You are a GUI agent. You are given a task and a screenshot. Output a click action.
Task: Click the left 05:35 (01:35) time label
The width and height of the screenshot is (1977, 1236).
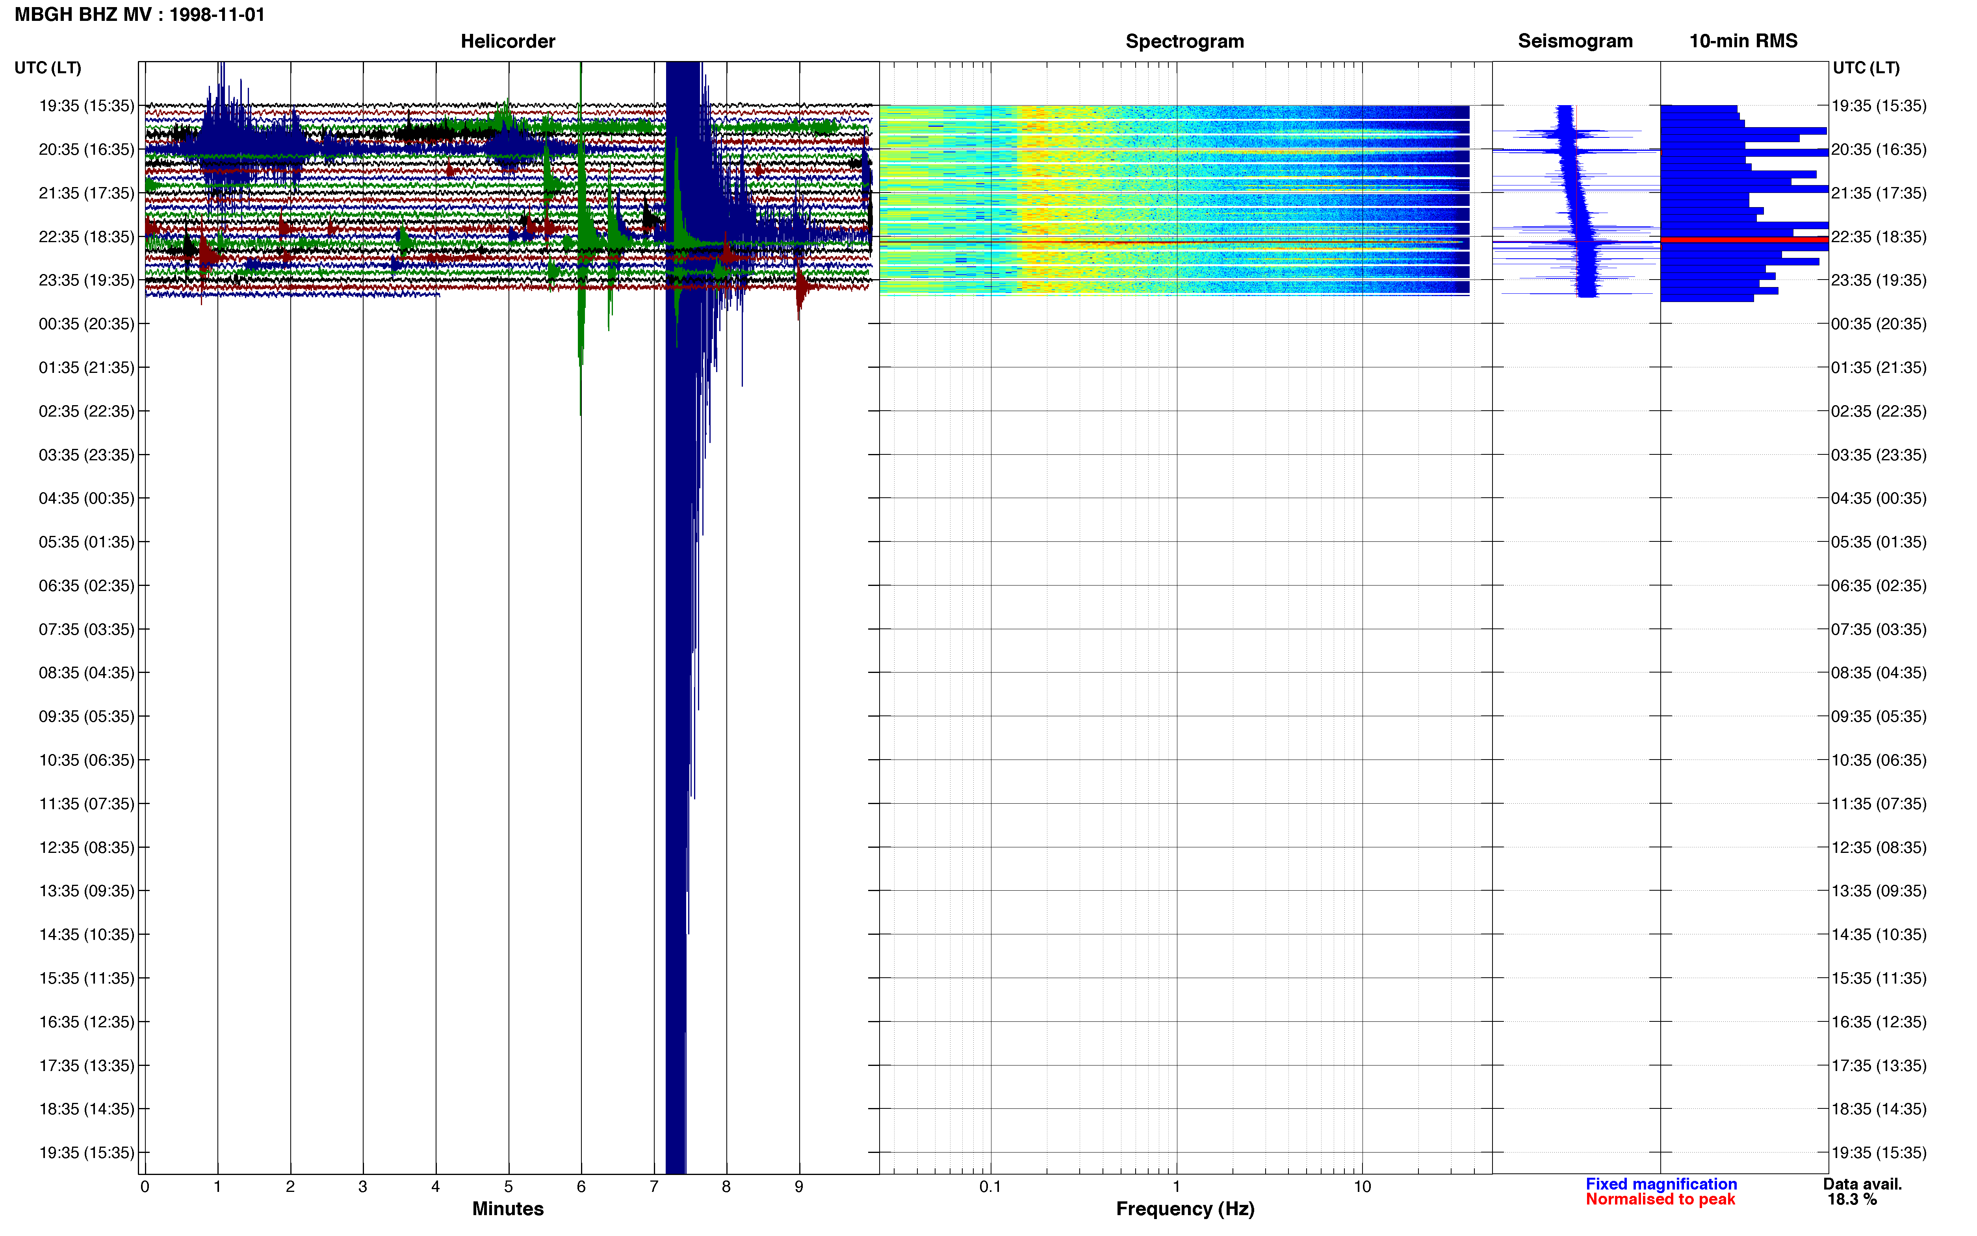[87, 542]
